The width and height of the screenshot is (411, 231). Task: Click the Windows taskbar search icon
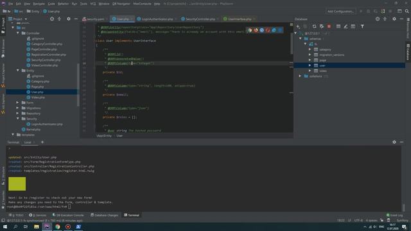[x=15, y=227]
